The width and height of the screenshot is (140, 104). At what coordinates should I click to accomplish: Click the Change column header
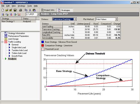coord(116,24)
